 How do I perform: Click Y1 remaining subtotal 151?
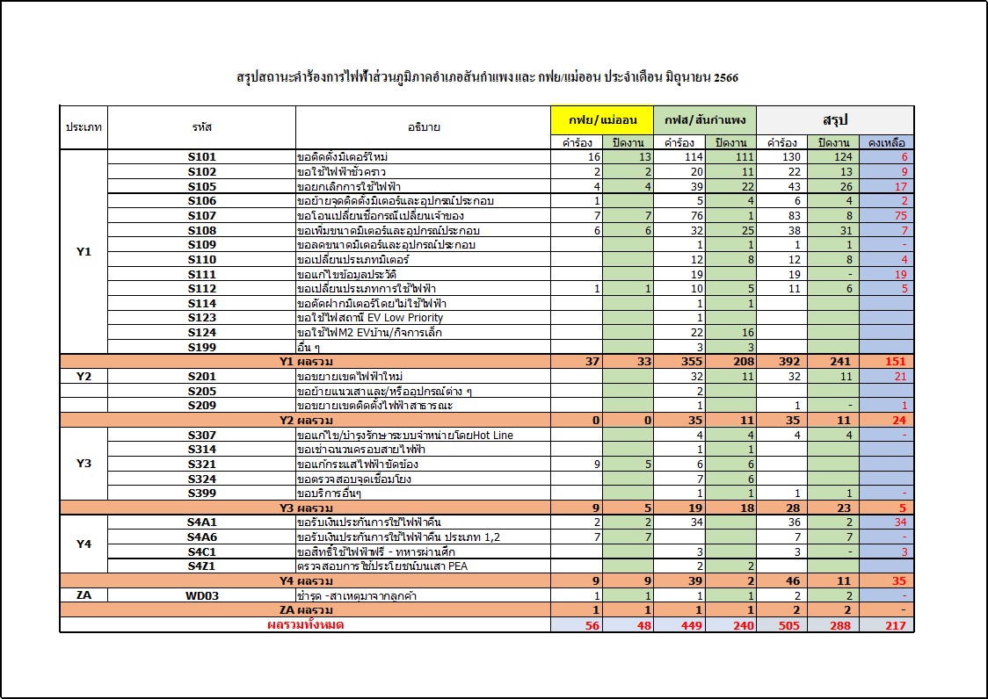tap(896, 362)
